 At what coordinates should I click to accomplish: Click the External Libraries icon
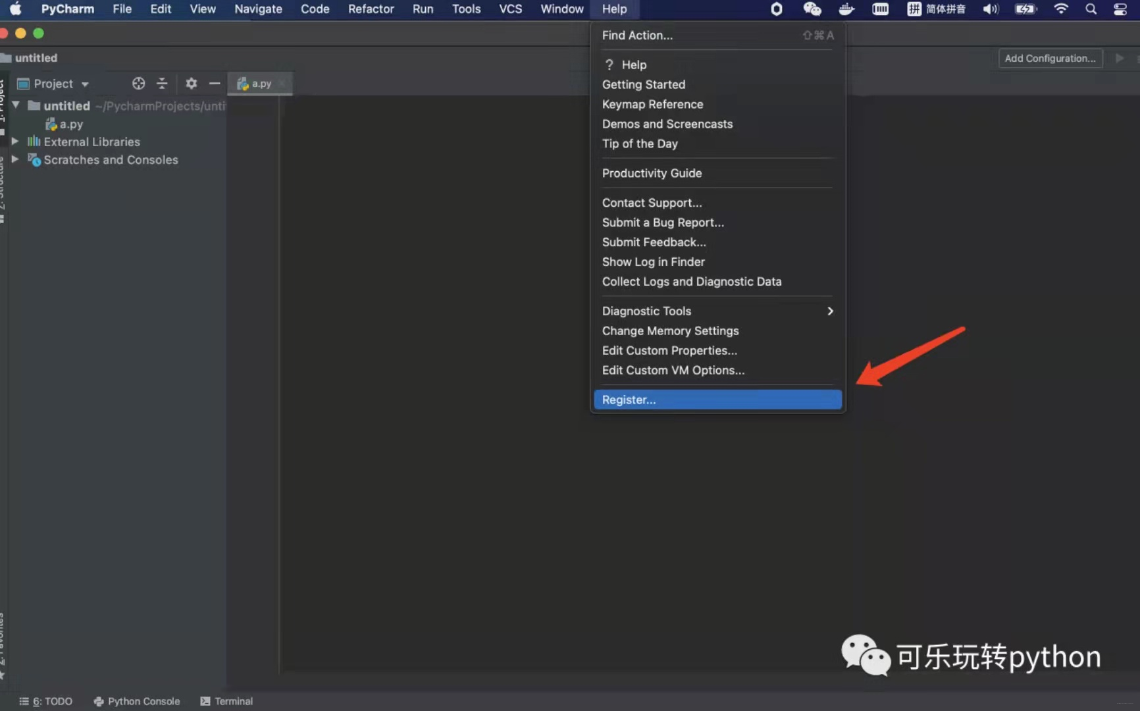(x=34, y=142)
